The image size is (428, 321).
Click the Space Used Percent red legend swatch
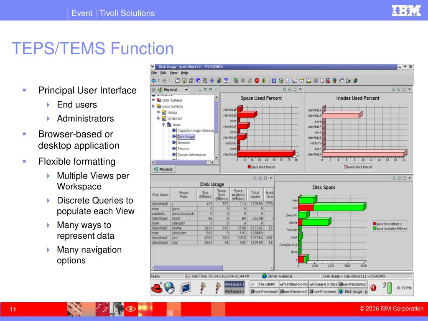coord(249,167)
